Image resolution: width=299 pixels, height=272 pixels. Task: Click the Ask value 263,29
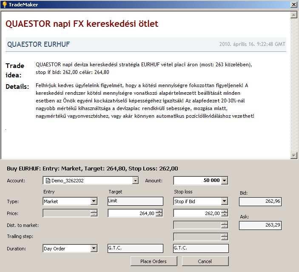260,225
